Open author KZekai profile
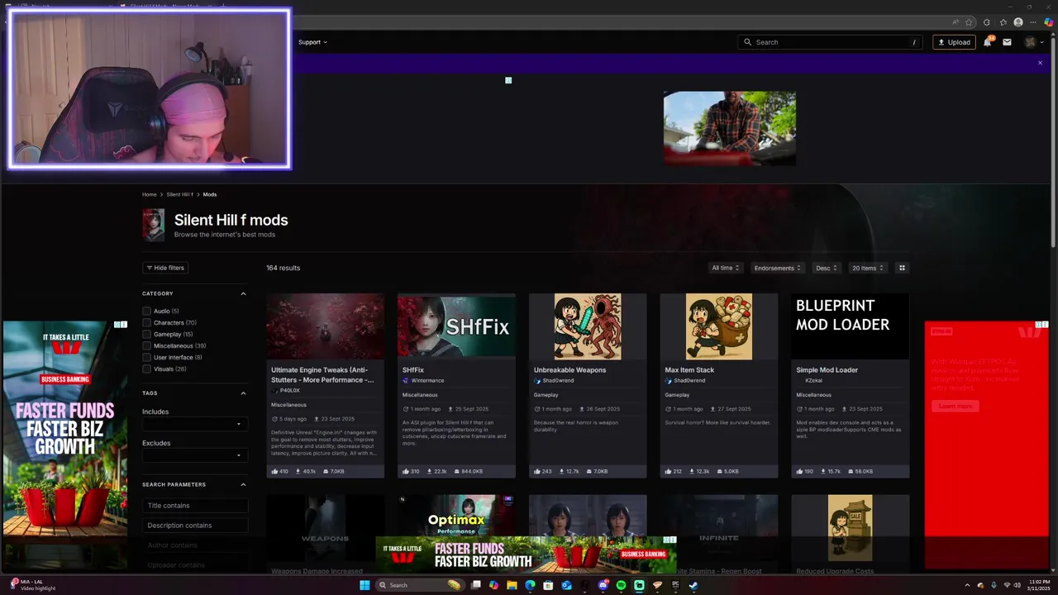This screenshot has height=595, width=1058. coord(813,381)
